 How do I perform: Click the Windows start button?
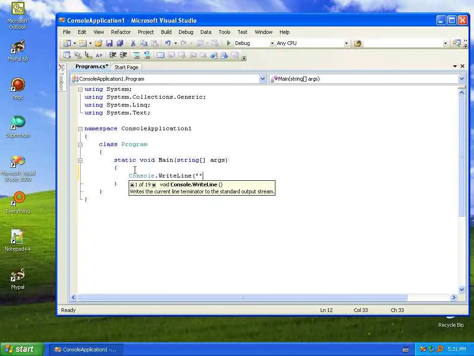tap(22, 350)
